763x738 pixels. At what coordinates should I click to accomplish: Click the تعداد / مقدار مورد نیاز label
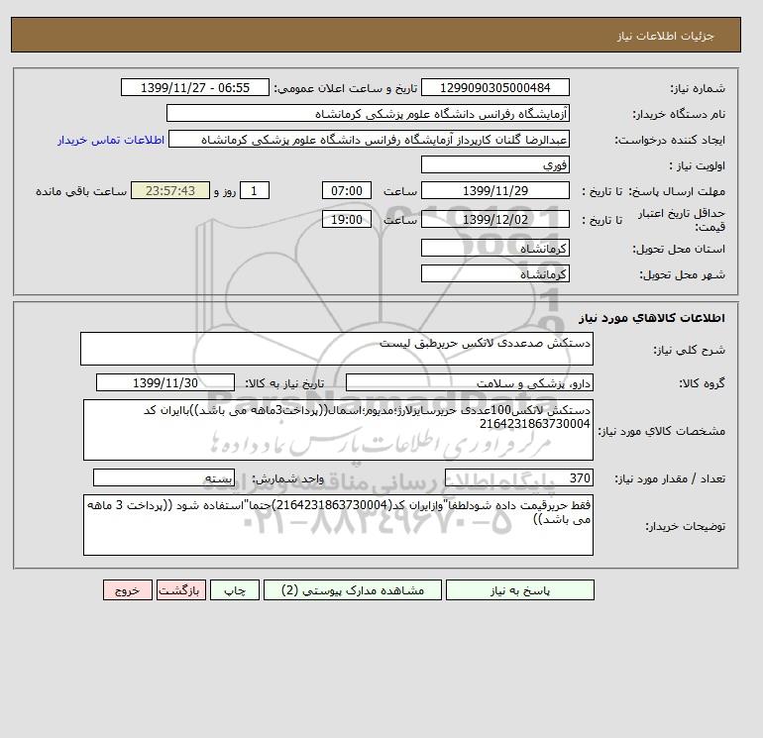click(x=670, y=478)
